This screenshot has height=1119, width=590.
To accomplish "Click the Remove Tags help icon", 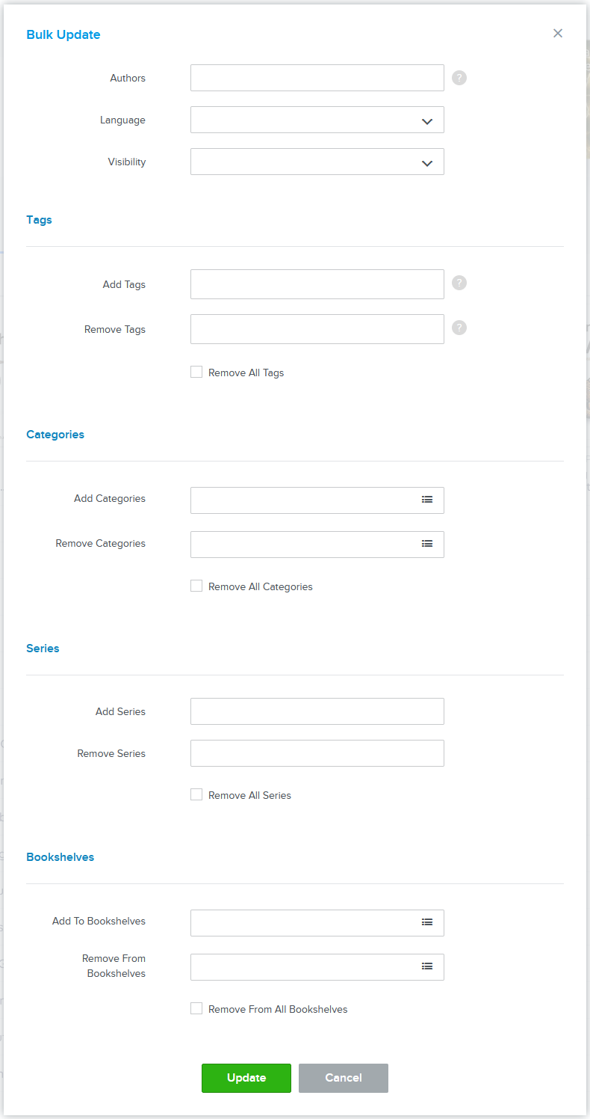I will 459,328.
